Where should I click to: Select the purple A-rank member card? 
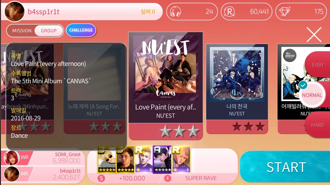click(162, 160)
